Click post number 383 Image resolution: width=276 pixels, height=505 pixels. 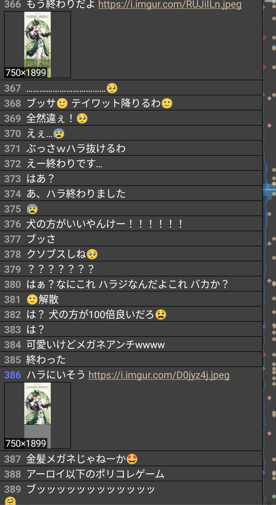point(12,330)
